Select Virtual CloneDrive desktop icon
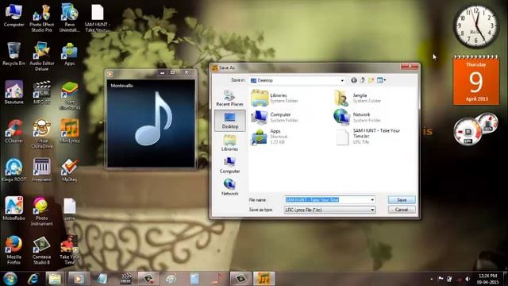This screenshot has width=508, height=286. point(41,133)
